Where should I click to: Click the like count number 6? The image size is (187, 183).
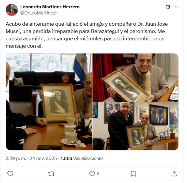[x=98, y=174]
